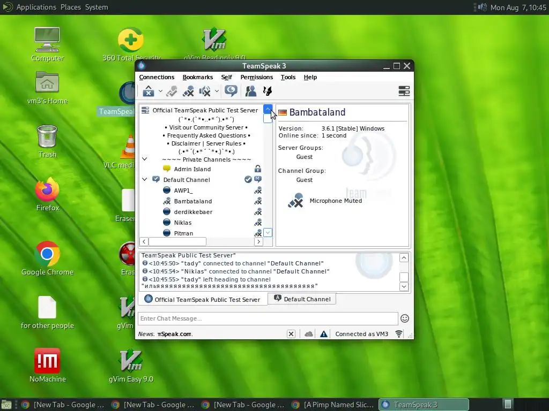Select Default Channel in channel tree
The image size is (549, 411).
click(x=187, y=180)
